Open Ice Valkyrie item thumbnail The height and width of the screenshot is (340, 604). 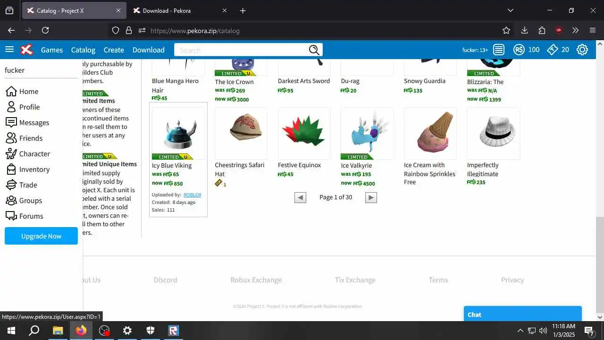pyautogui.click(x=367, y=133)
